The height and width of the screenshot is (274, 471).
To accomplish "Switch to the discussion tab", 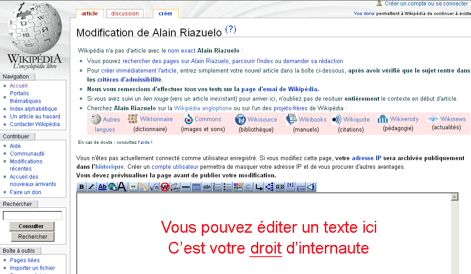I will [x=125, y=14].
